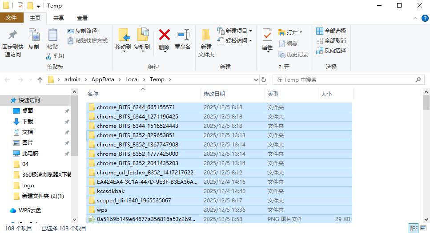Expand chevron after AppData in address bar
Screen dimensions: 430x233
tap(120, 80)
